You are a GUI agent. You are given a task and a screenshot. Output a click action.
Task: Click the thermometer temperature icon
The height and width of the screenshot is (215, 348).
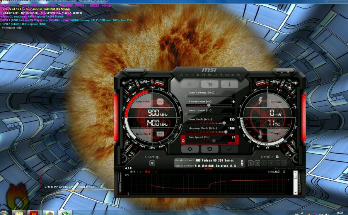pyautogui.click(x=260, y=134)
